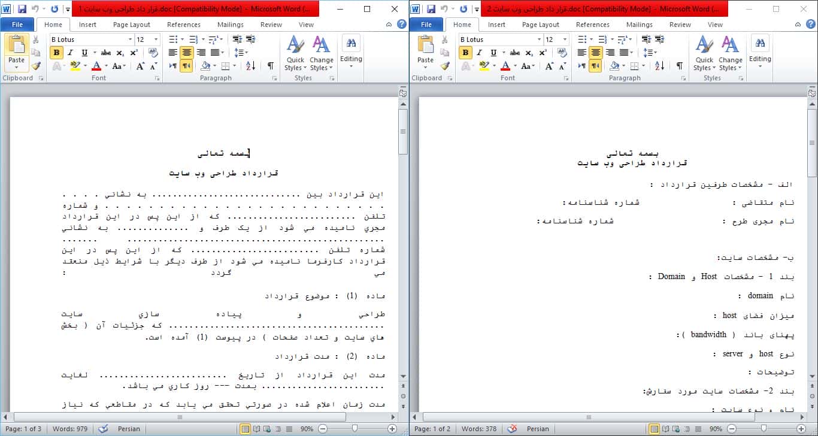The image size is (818, 436).
Task: Click Shrink Font icon in right window
Action: coord(562,66)
